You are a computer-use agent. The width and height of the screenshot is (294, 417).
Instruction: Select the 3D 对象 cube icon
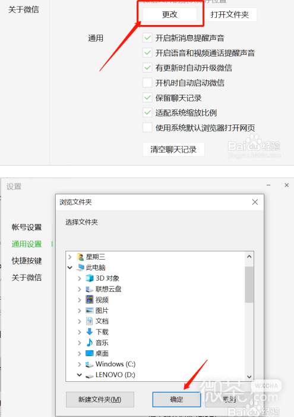click(90, 278)
